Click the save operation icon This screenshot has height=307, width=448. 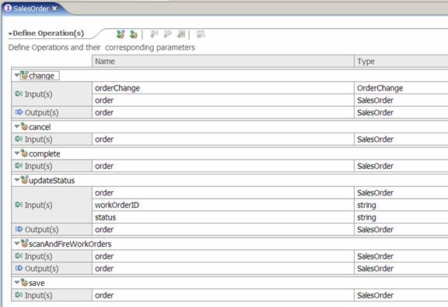25,283
